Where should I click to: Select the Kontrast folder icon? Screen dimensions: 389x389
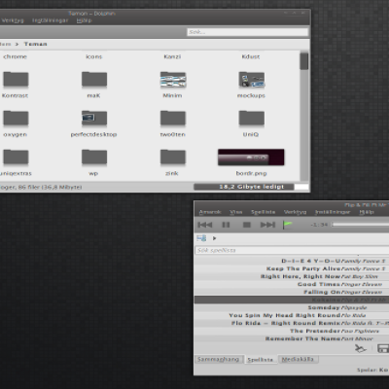point(16,80)
